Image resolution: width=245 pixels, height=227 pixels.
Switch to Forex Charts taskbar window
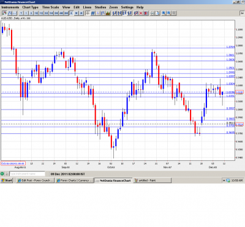[x=74, y=180]
